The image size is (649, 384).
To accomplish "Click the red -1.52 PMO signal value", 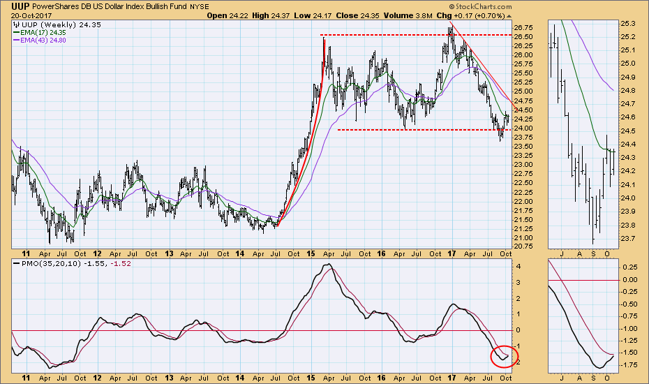I will (121, 263).
